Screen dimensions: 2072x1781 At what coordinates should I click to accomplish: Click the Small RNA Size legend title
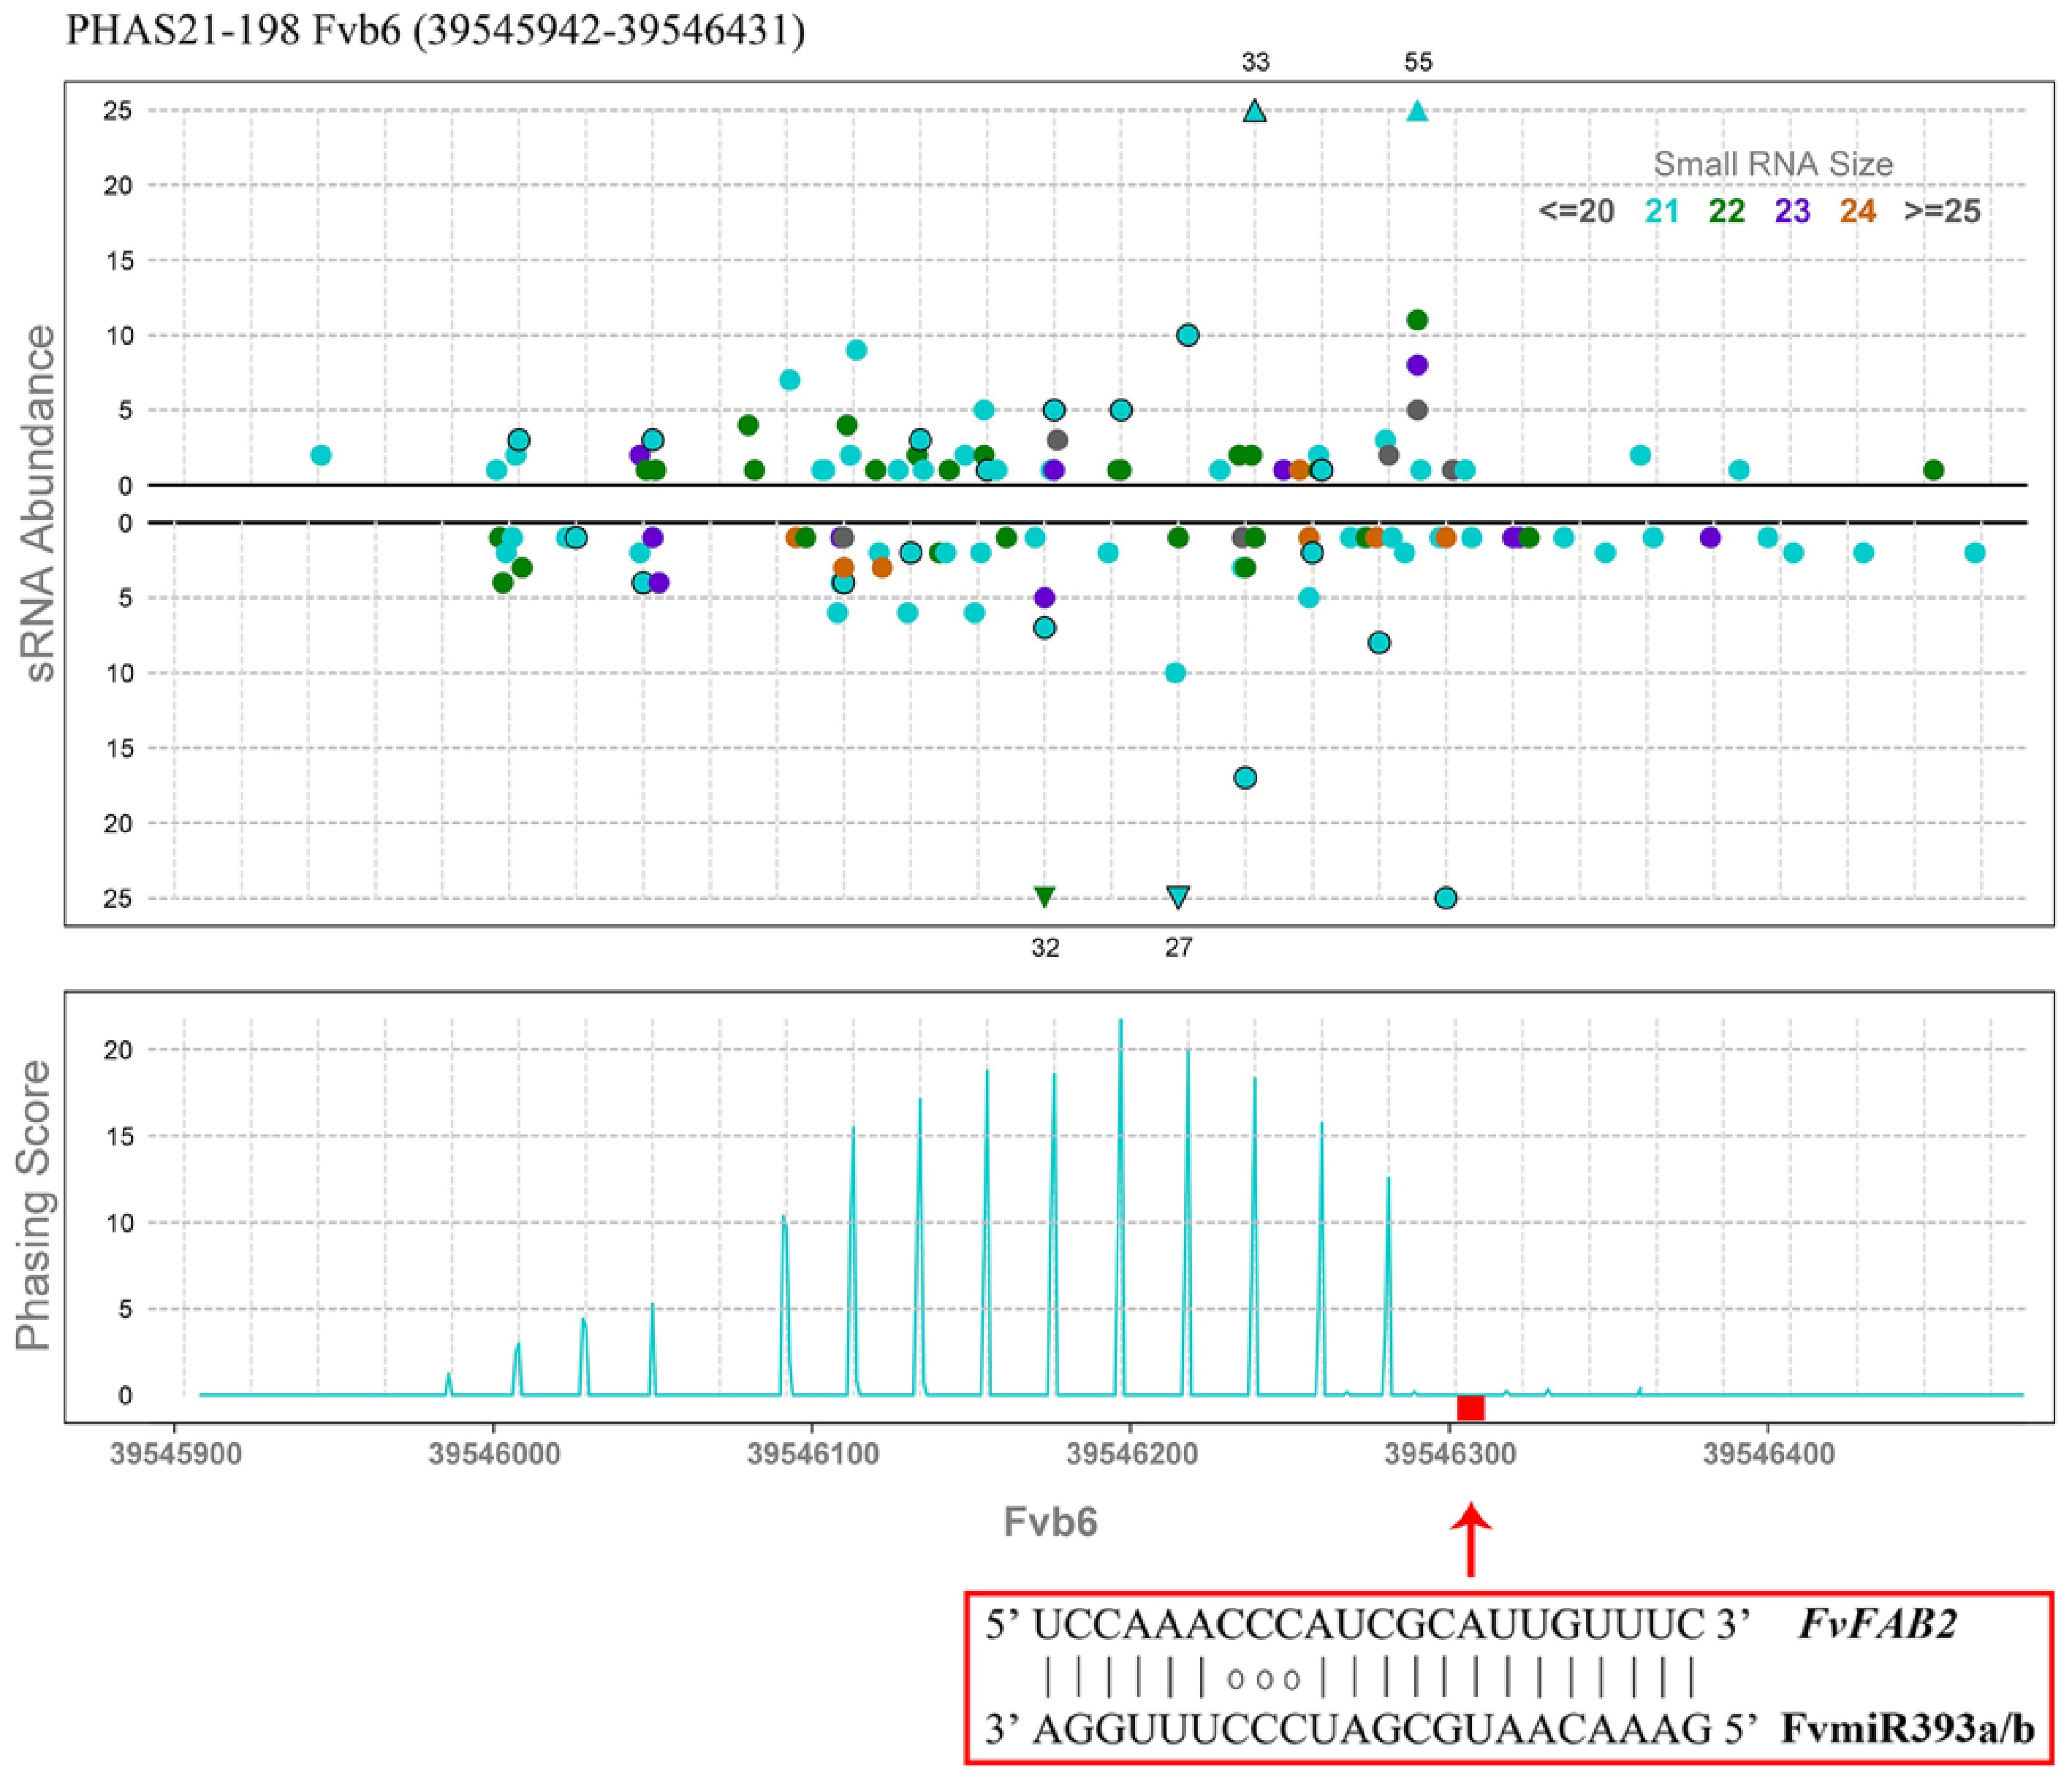[1773, 164]
